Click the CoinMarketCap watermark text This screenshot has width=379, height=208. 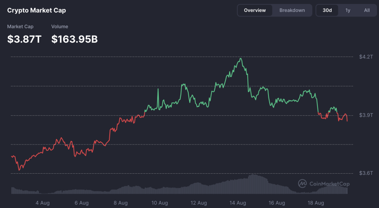click(x=329, y=184)
